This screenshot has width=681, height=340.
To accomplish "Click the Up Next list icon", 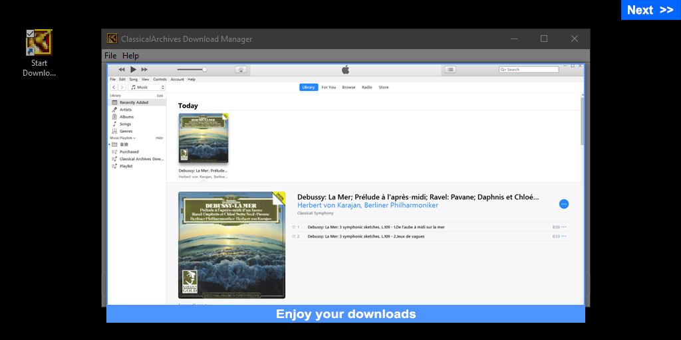I will click(450, 69).
